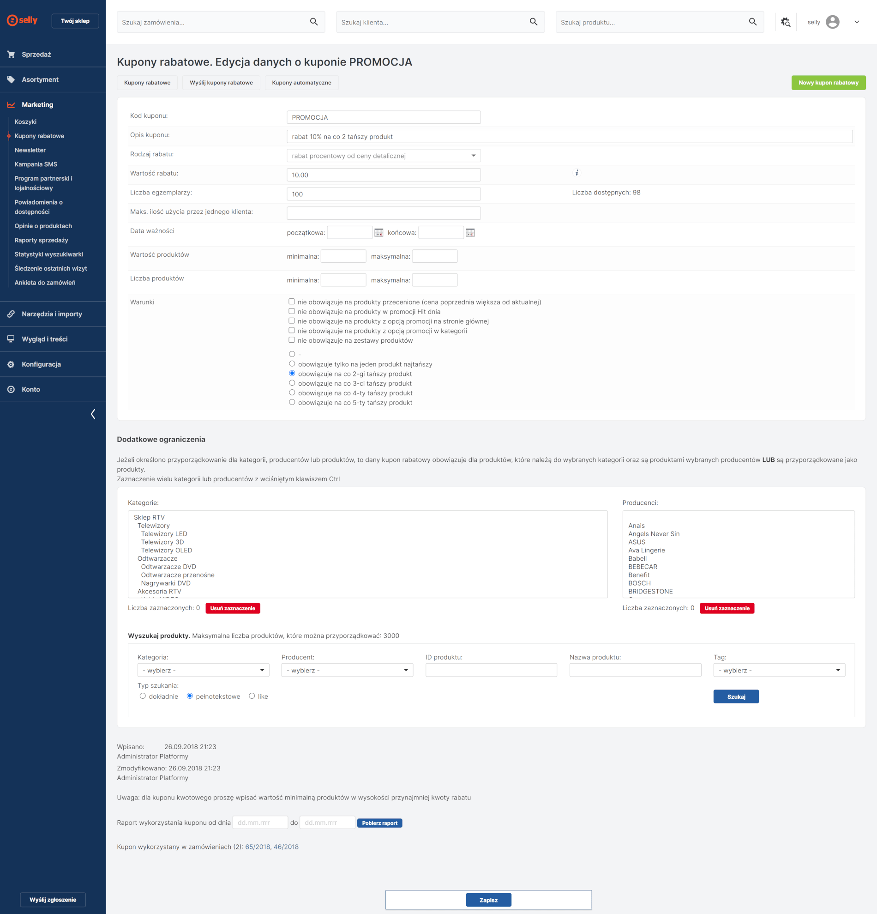Click the Konto icon

(11, 390)
